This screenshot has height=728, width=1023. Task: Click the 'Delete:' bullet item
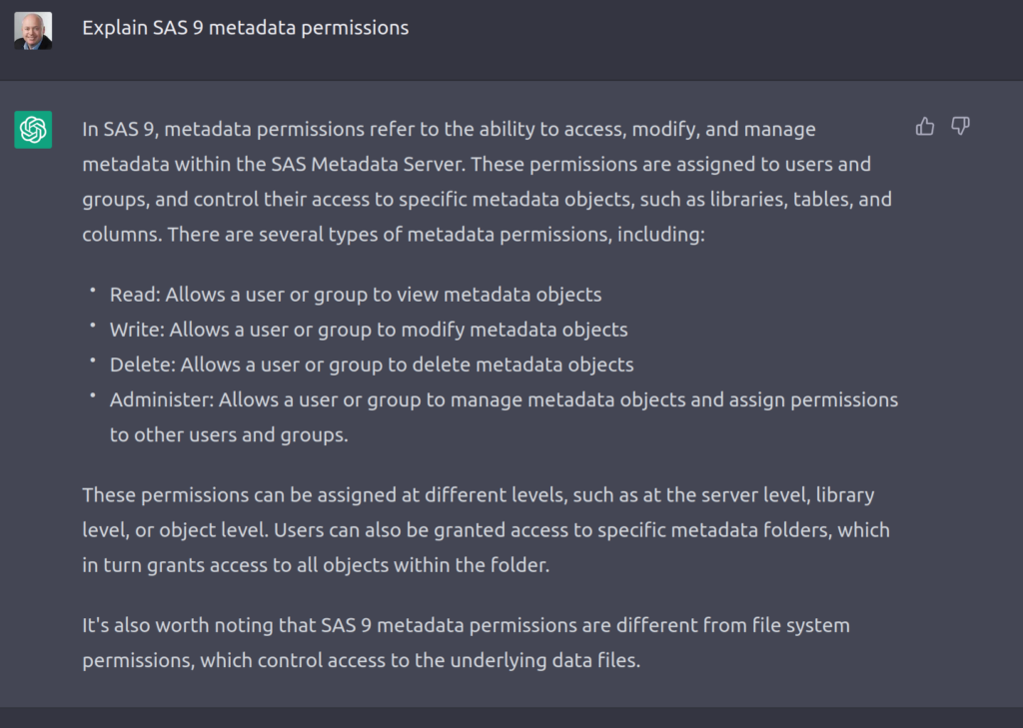pyautogui.click(x=372, y=364)
